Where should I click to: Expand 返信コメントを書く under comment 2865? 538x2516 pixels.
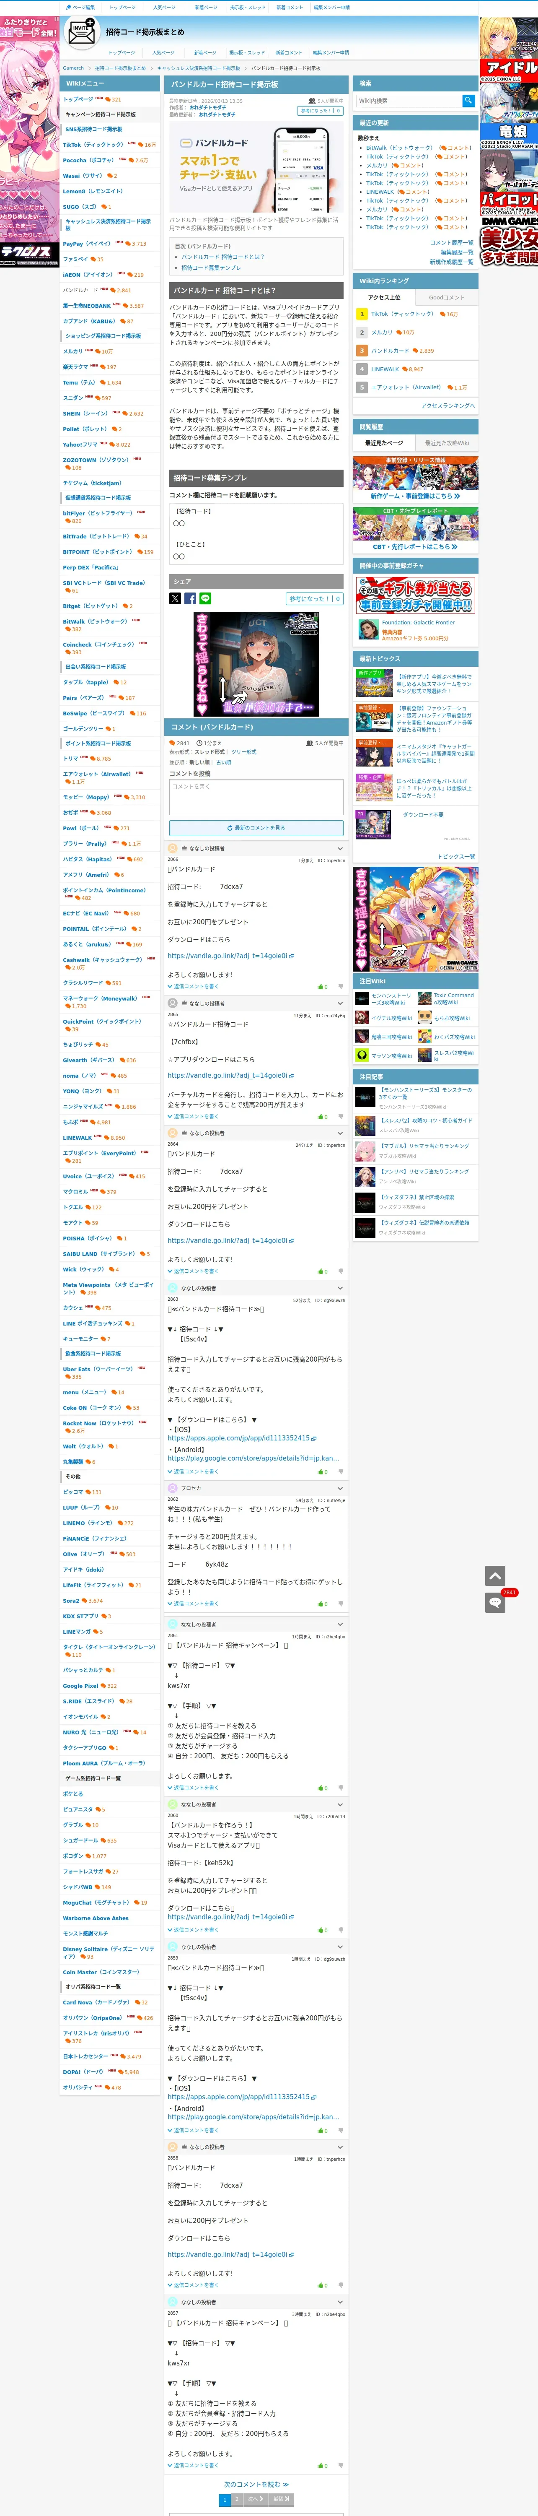point(193,1116)
